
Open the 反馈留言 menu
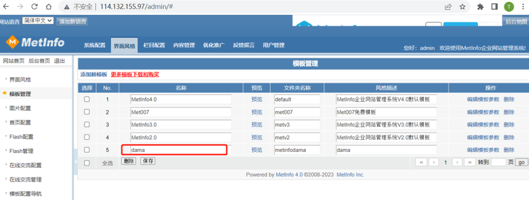pyautogui.click(x=243, y=45)
